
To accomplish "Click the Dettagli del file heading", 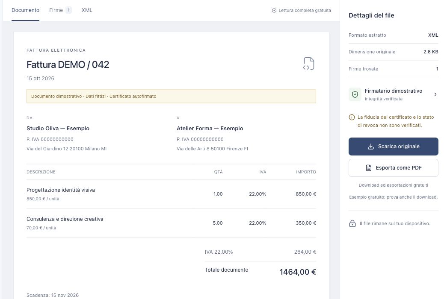I will [371, 15].
